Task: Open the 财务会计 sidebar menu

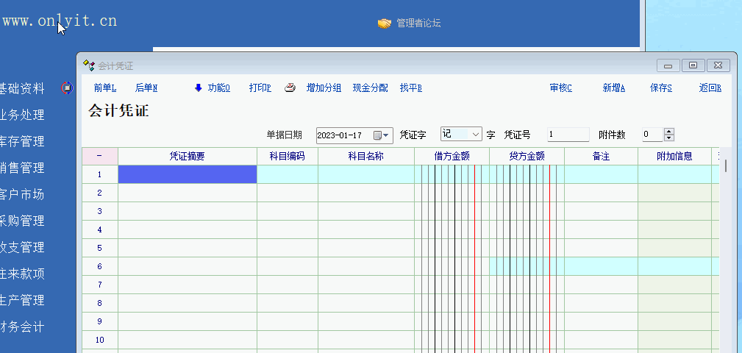Action: coord(22,327)
